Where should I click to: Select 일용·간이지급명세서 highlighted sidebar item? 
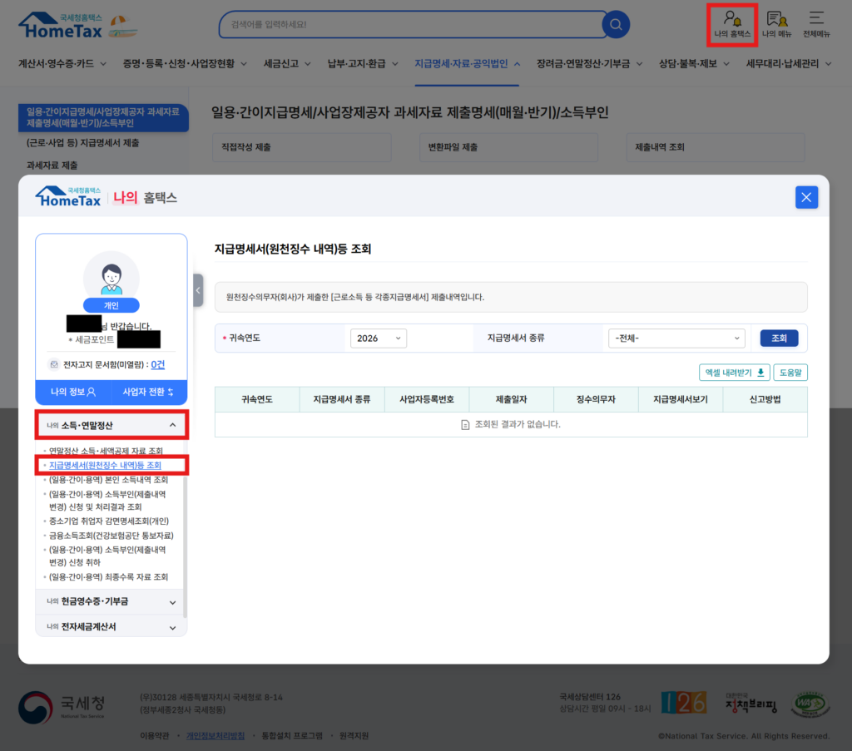103,117
